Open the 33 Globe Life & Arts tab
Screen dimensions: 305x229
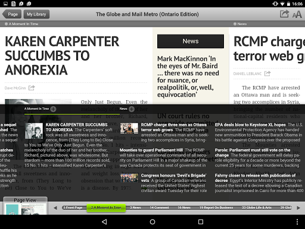(257, 208)
